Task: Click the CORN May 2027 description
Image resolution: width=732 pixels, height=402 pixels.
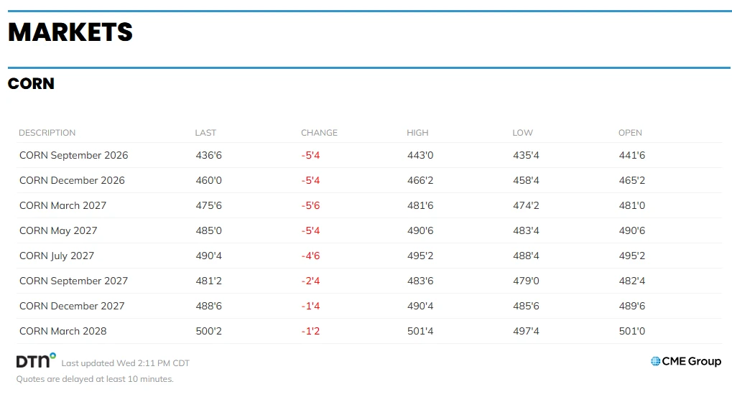Action: pyautogui.click(x=58, y=231)
